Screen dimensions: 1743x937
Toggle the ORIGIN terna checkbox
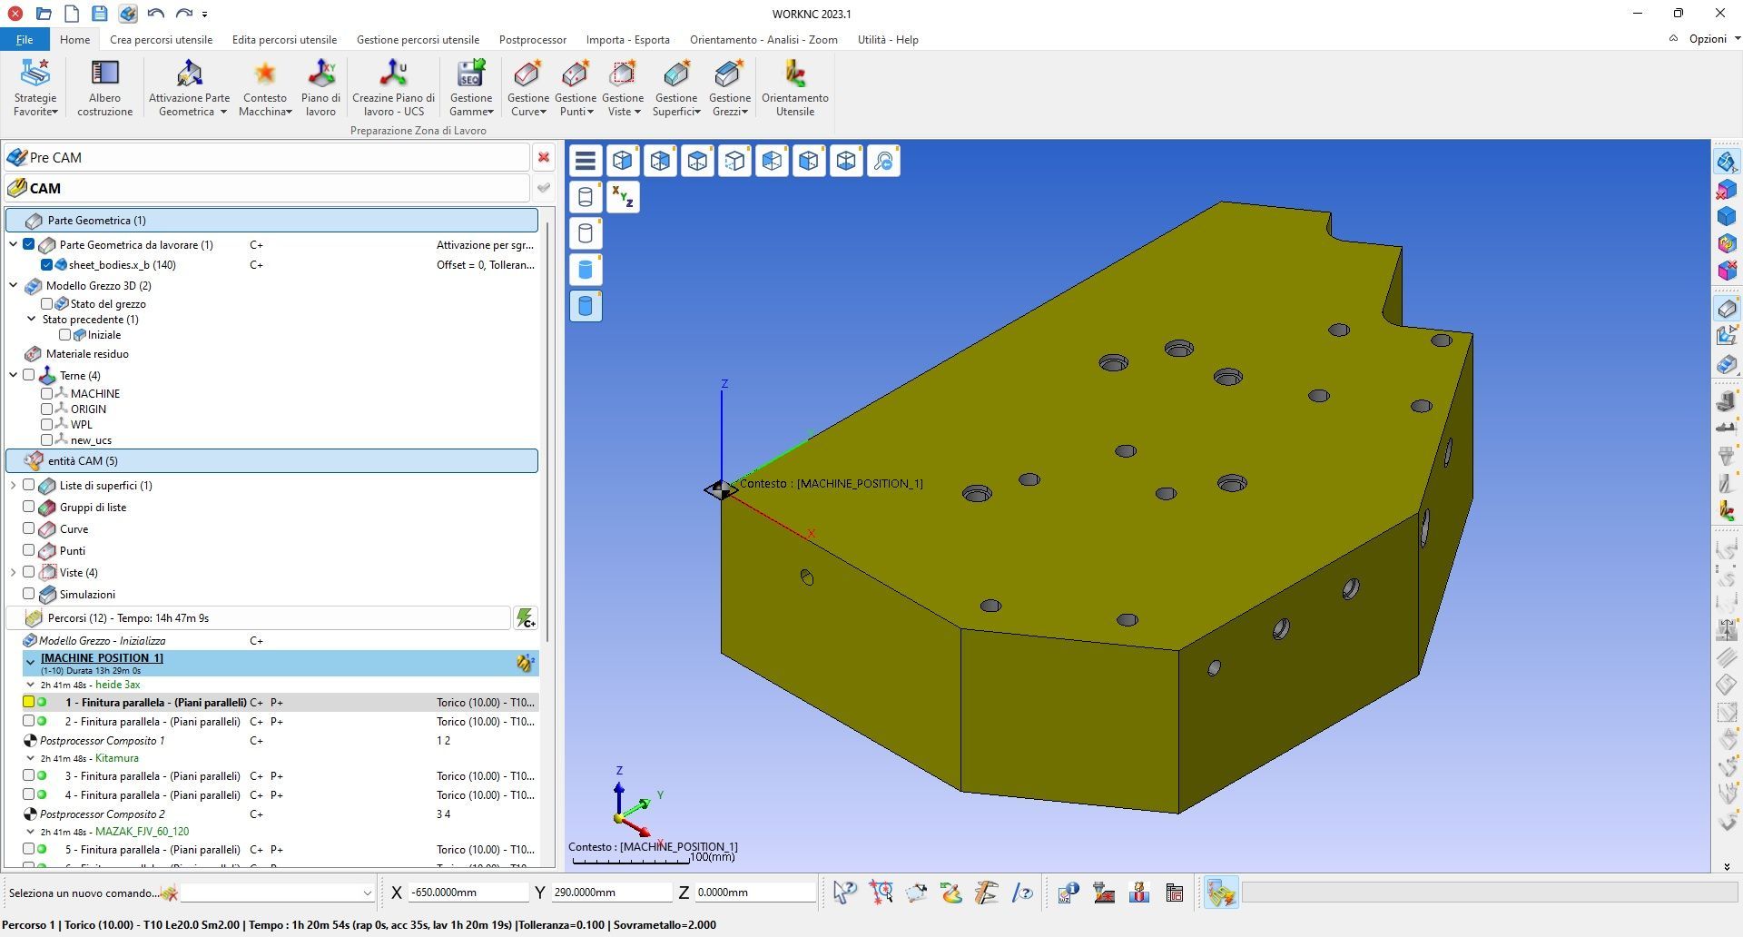pyautogui.click(x=47, y=409)
